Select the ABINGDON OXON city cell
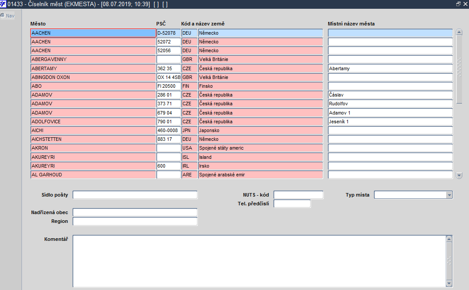 click(93, 77)
